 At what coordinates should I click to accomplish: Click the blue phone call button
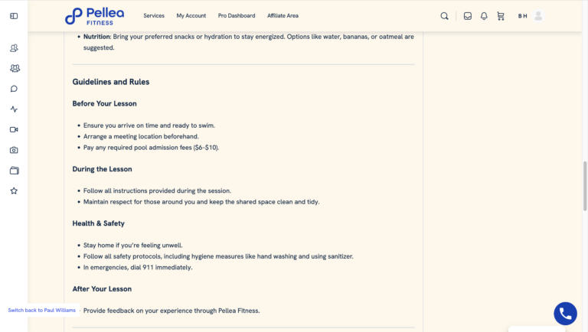[x=565, y=314]
